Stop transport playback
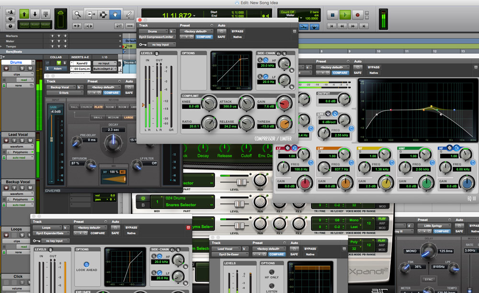This screenshot has width=479, height=293. [x=333, y=15]
